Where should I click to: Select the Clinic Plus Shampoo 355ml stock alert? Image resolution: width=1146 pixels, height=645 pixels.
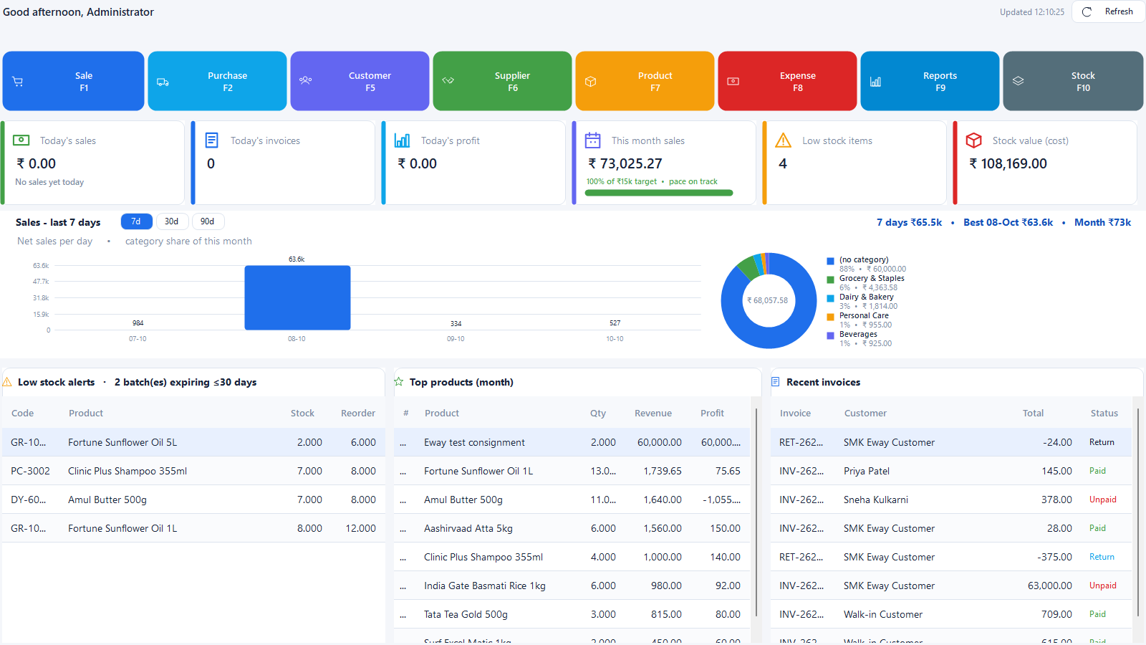(x=193, y=471)
